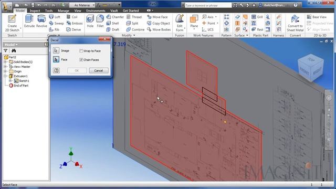Open the Tools ribbon tab
This screenshot has width=336, height=189.
tap(49, 10)
